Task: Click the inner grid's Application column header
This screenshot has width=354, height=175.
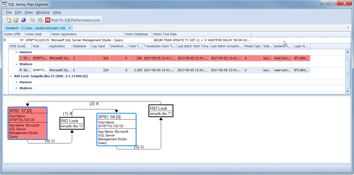Action: tap(60, 46)
